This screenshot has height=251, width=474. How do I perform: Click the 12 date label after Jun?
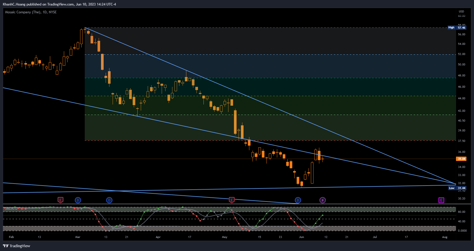click(326, 237)
